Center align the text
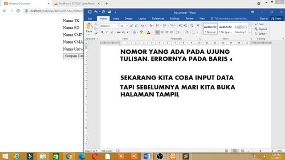The width and height of the screenshot is (285, 160). tap(162, 32)
